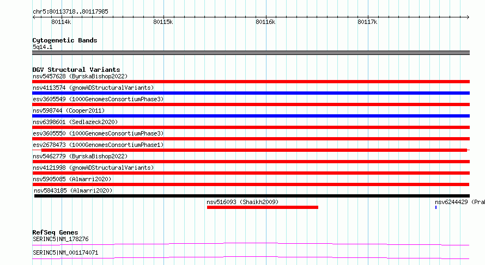
Task: Click the short red bar for nsv516093
Action: pos(263,207)
